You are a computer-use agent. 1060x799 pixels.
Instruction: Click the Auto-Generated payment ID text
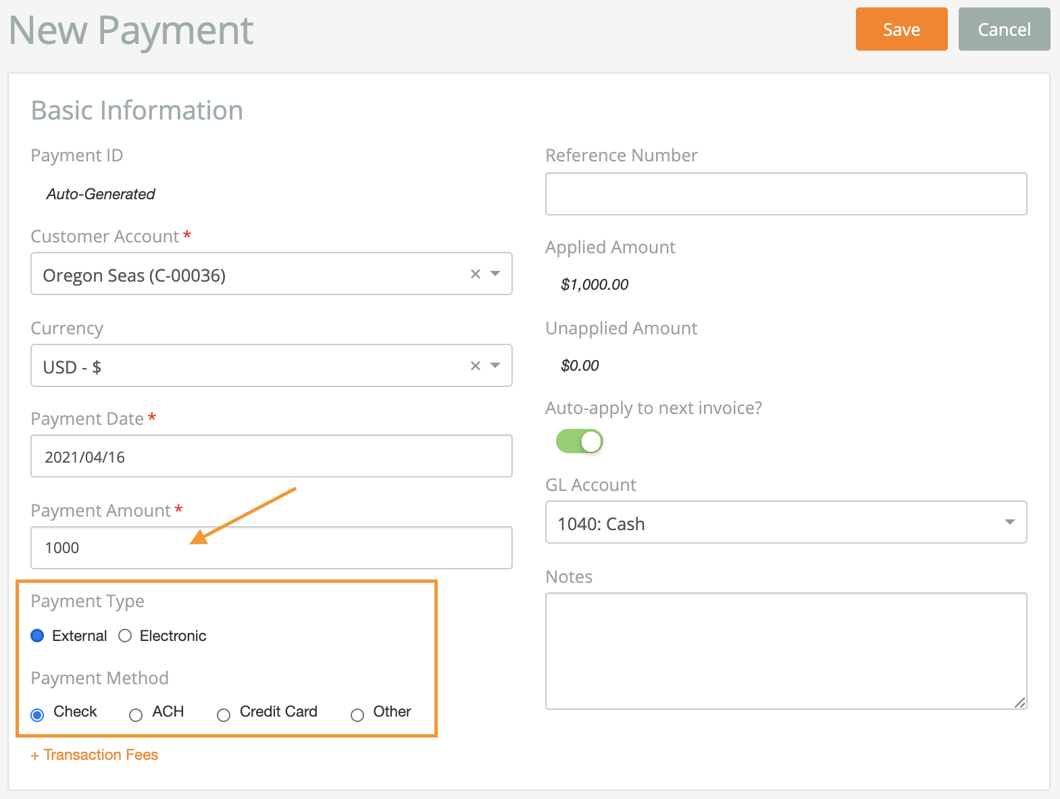[x=101, y=194]
